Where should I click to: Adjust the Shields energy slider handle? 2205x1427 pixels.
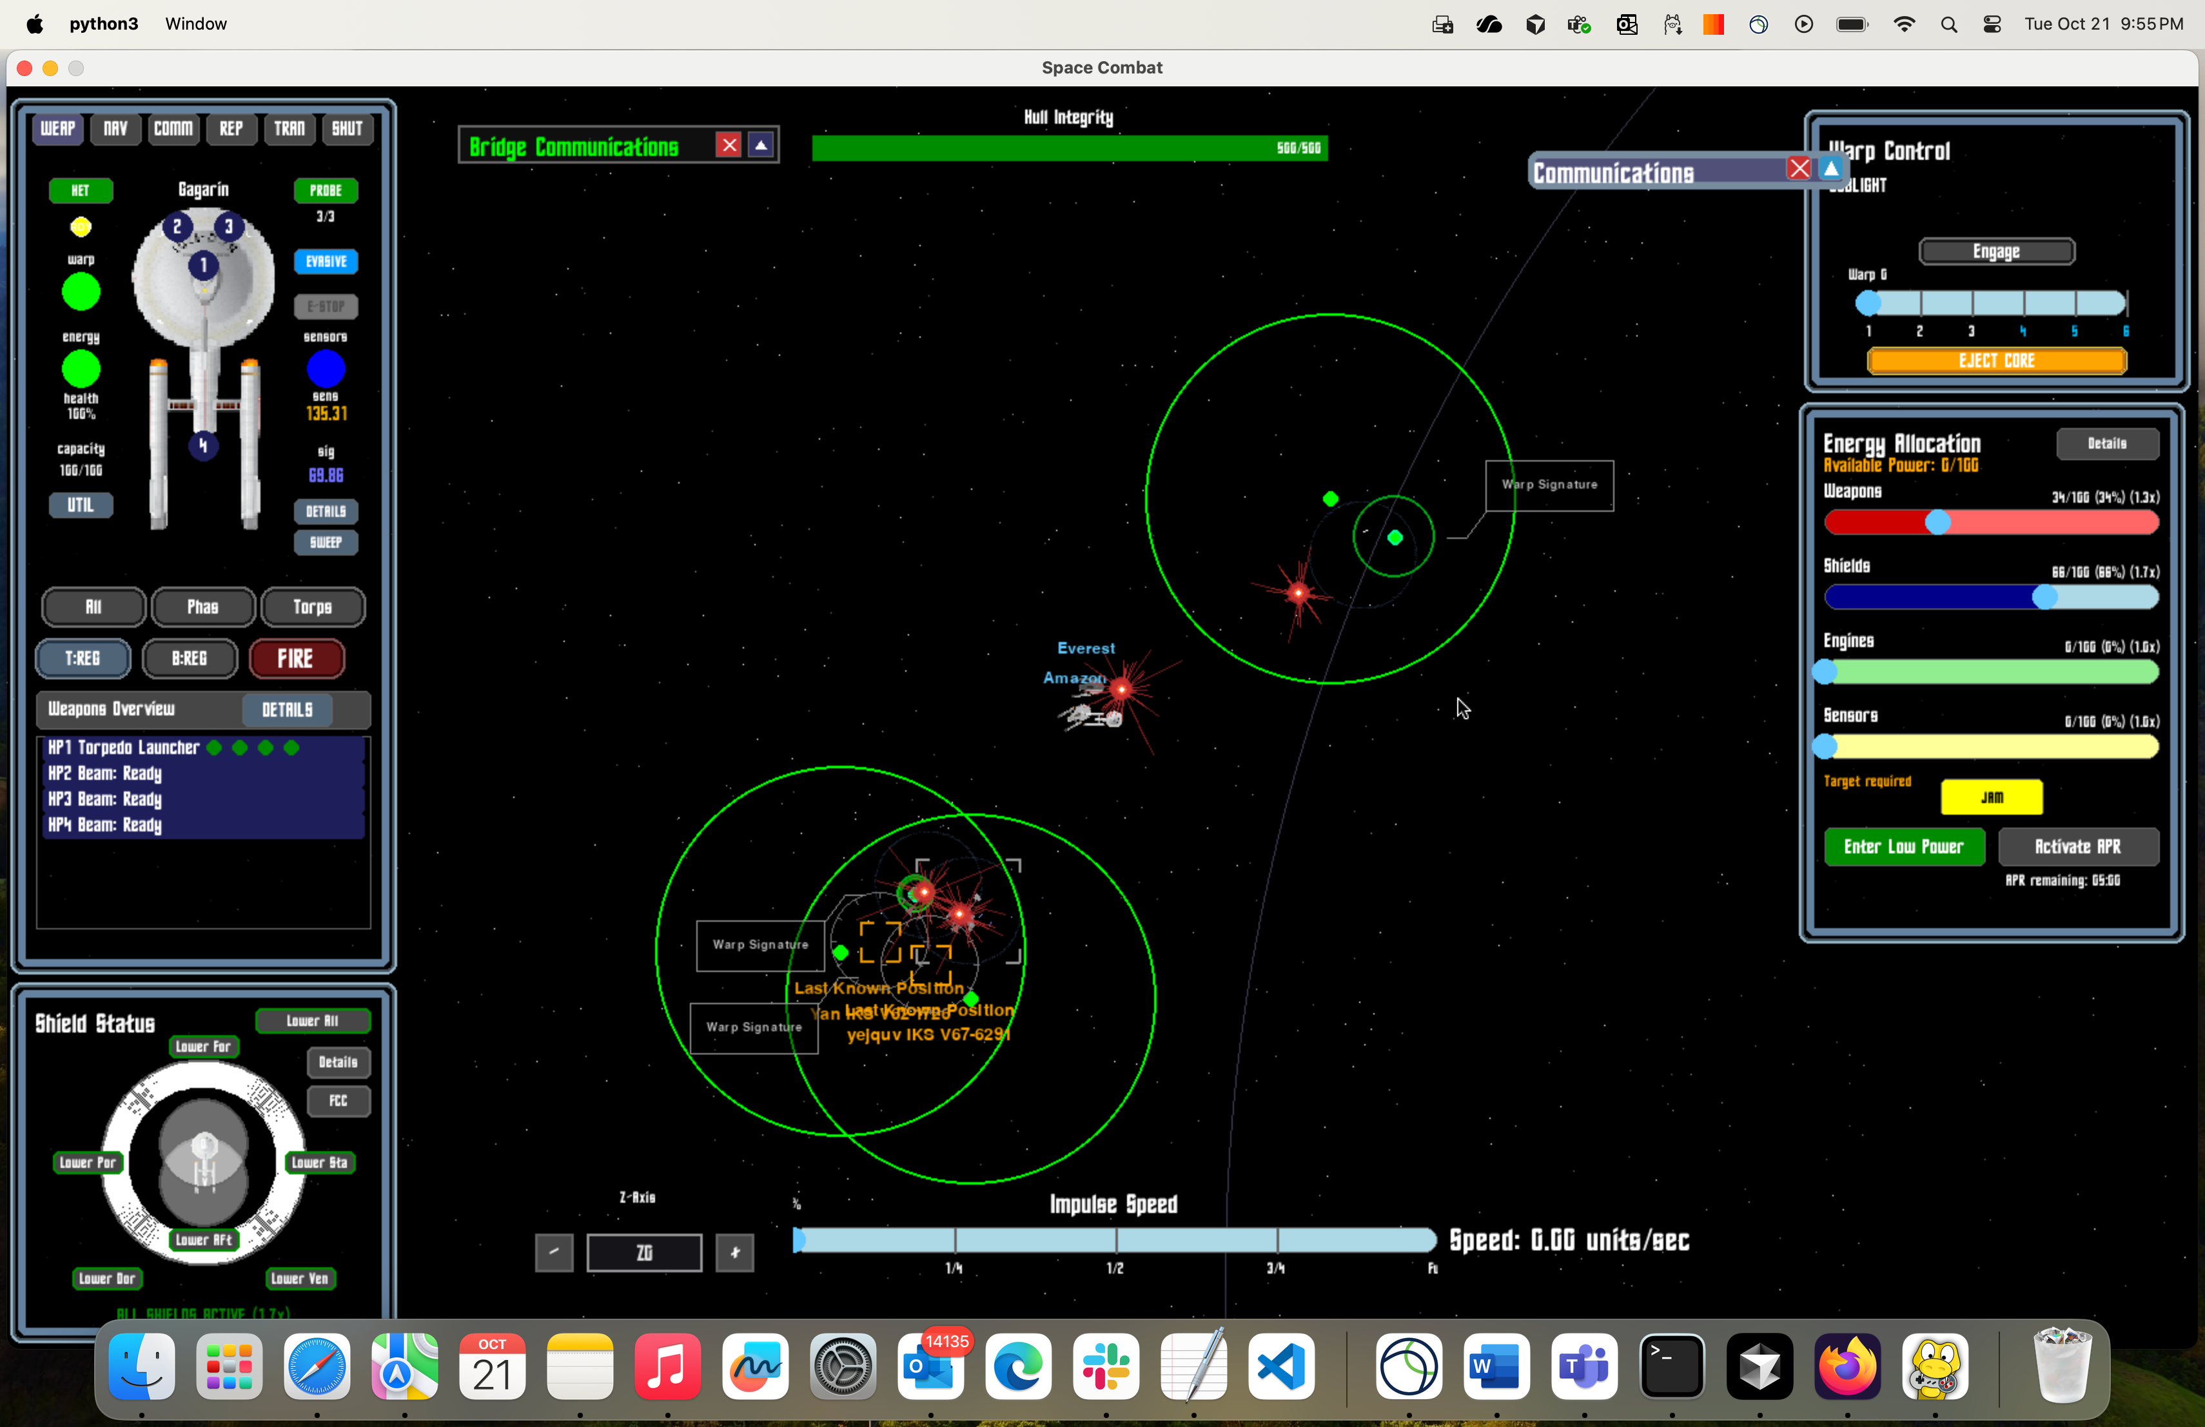coord(2044,598)
